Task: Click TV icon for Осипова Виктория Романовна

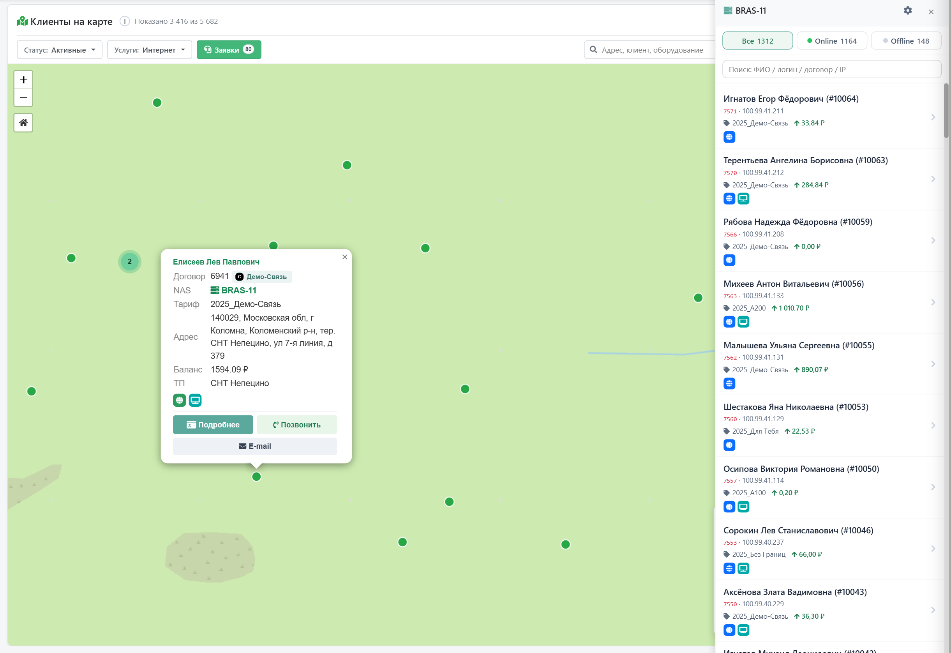Action: 743,507
